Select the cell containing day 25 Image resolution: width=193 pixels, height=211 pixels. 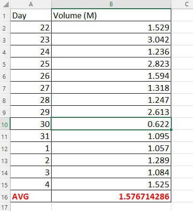31,63
